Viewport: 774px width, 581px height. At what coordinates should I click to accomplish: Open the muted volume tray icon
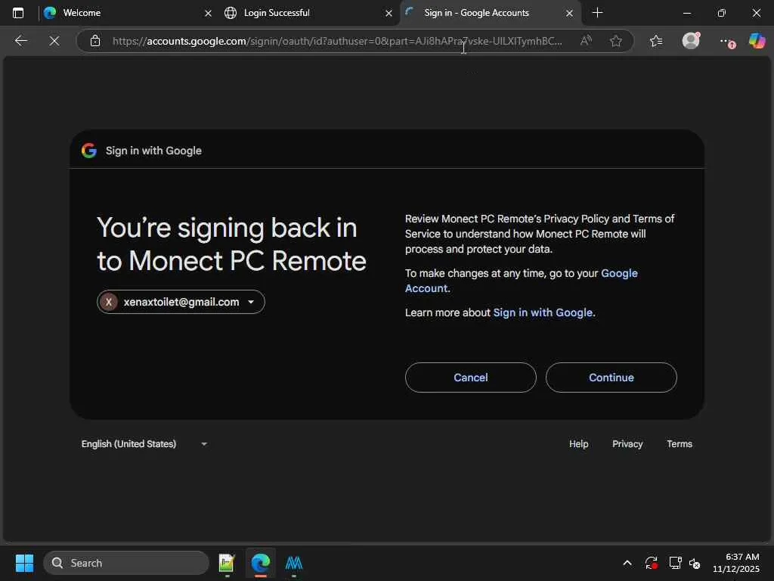pos(695,563)
